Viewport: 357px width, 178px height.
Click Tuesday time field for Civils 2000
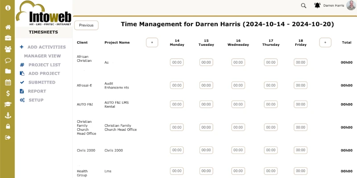point(206,150)
